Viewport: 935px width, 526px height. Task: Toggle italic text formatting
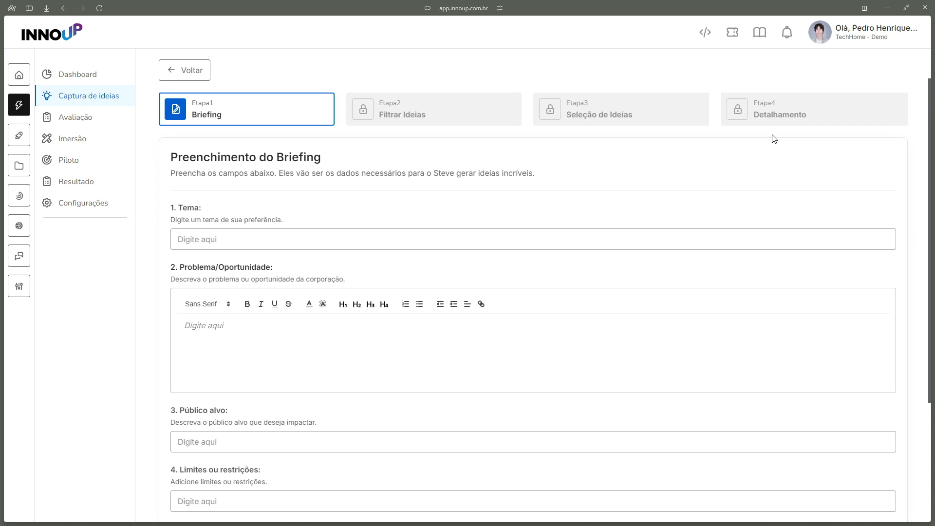point(261,304)
